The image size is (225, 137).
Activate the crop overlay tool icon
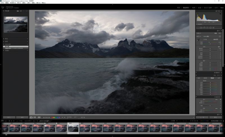[x=198, y=28]
